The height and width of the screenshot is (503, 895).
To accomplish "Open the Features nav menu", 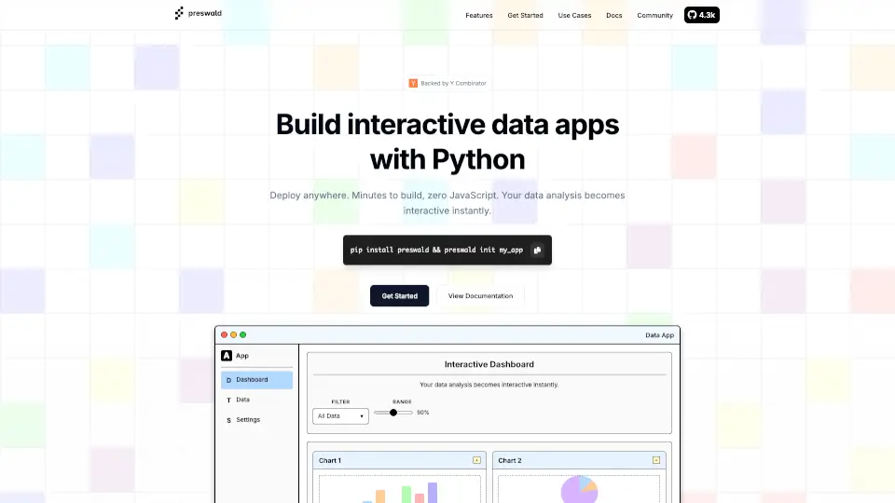I will [479, 16].
